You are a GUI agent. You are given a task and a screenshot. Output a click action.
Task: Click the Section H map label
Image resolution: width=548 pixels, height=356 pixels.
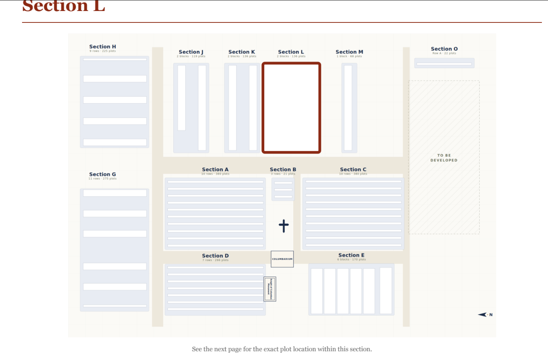click(102, 46)
